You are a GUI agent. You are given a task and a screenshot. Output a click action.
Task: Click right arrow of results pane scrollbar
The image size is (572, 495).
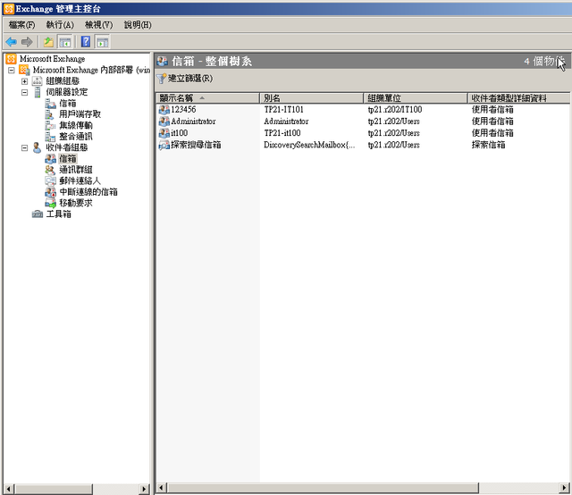[564, 488]
